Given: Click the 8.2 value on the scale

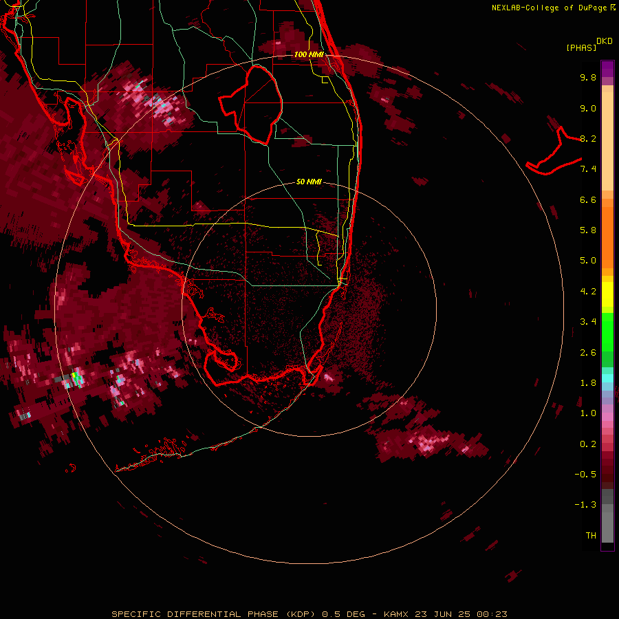Looking at the screenshot, I should [x=588, y=138].
